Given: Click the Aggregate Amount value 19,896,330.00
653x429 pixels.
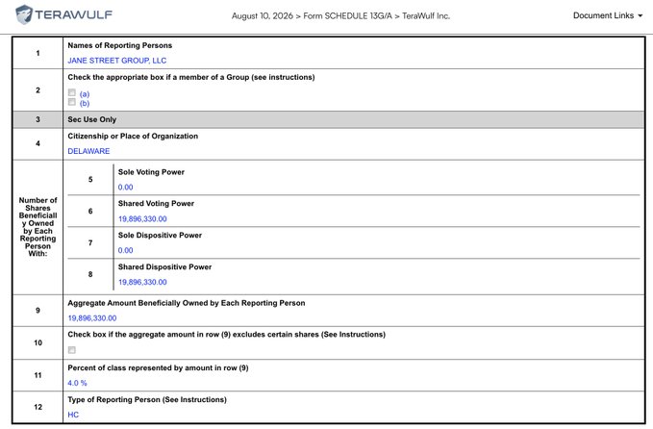Looking at the screenshot, I should (x=92, y=318).
